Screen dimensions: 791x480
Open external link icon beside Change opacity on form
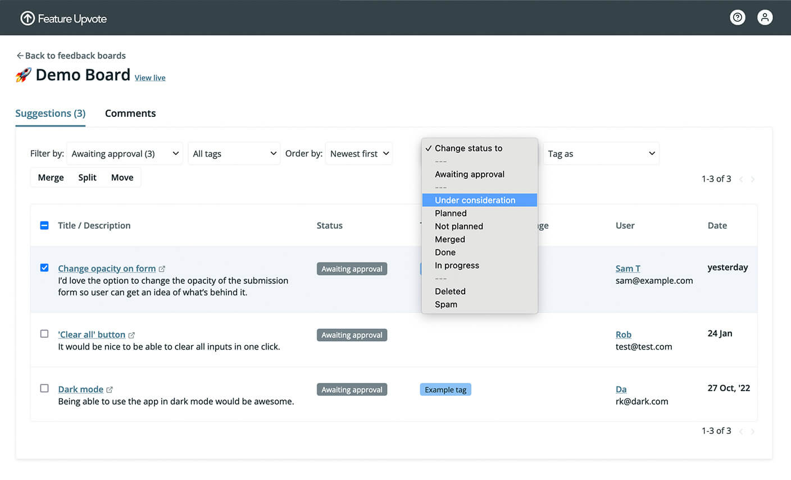tap(162, 269)
